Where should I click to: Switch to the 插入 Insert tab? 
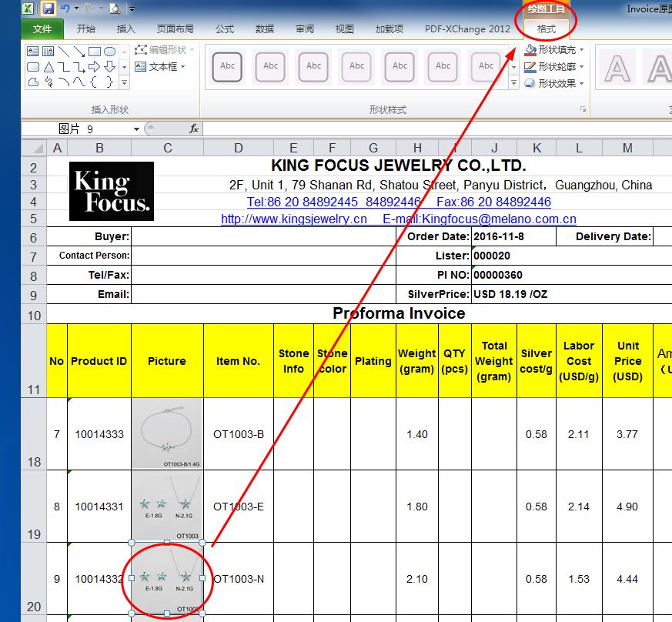point(125,28)
